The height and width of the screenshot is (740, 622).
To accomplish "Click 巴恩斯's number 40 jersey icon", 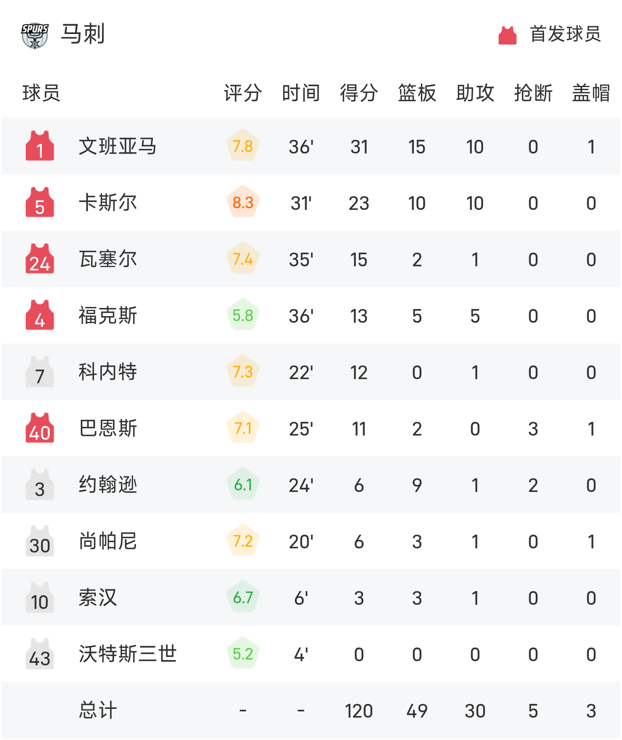I will pos(40,428).
